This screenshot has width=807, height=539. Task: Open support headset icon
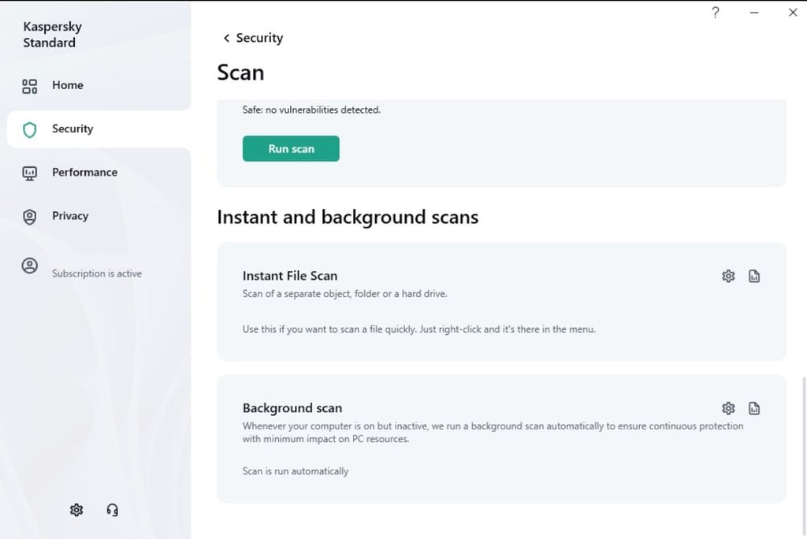[112, 510]
